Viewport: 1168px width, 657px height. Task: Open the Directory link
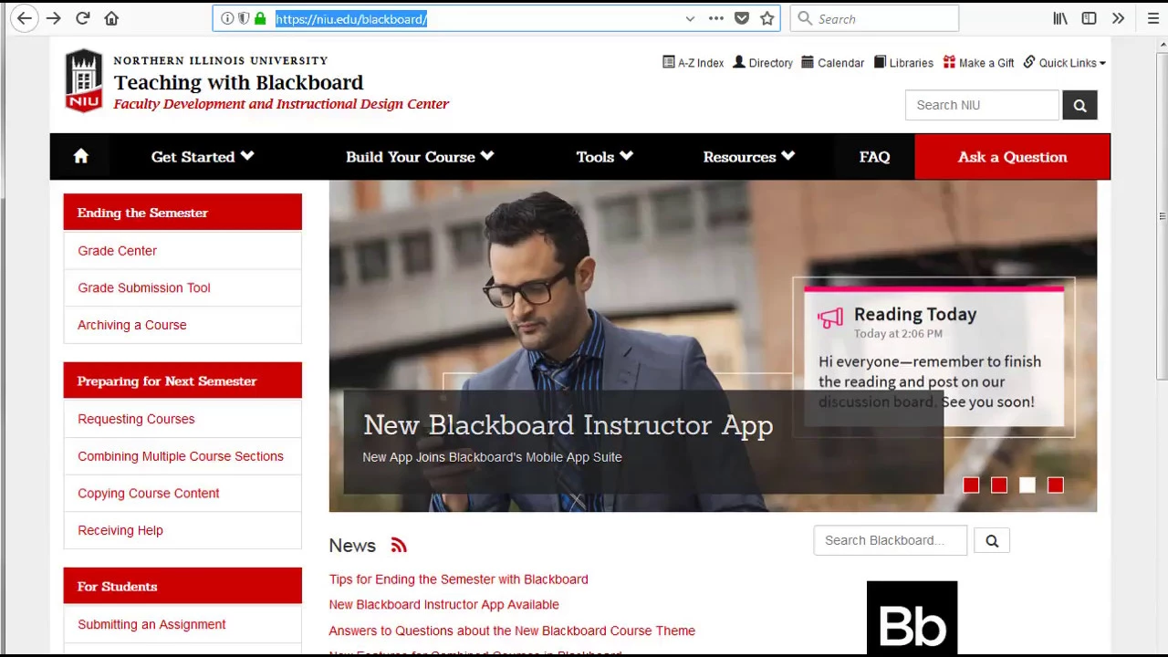[763, 63]
